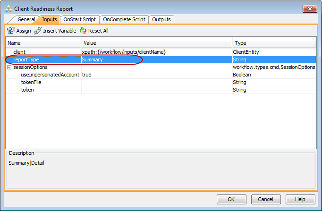Click the Name column header
Image resolution: width=322 pixels, height=211 pixels.
43,43
